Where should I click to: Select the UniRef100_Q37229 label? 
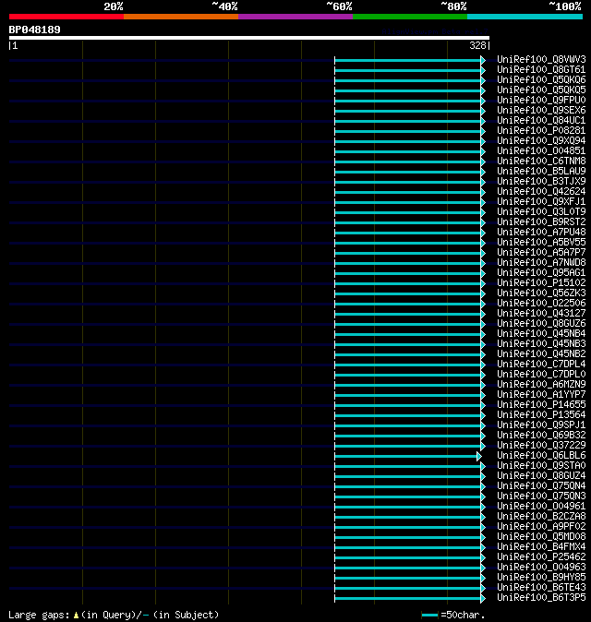click(541, 446)
